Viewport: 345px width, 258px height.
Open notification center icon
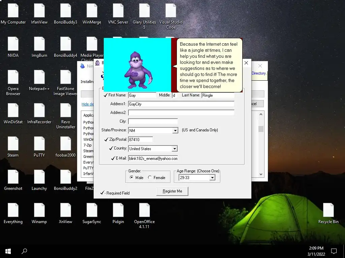[334, 251]
